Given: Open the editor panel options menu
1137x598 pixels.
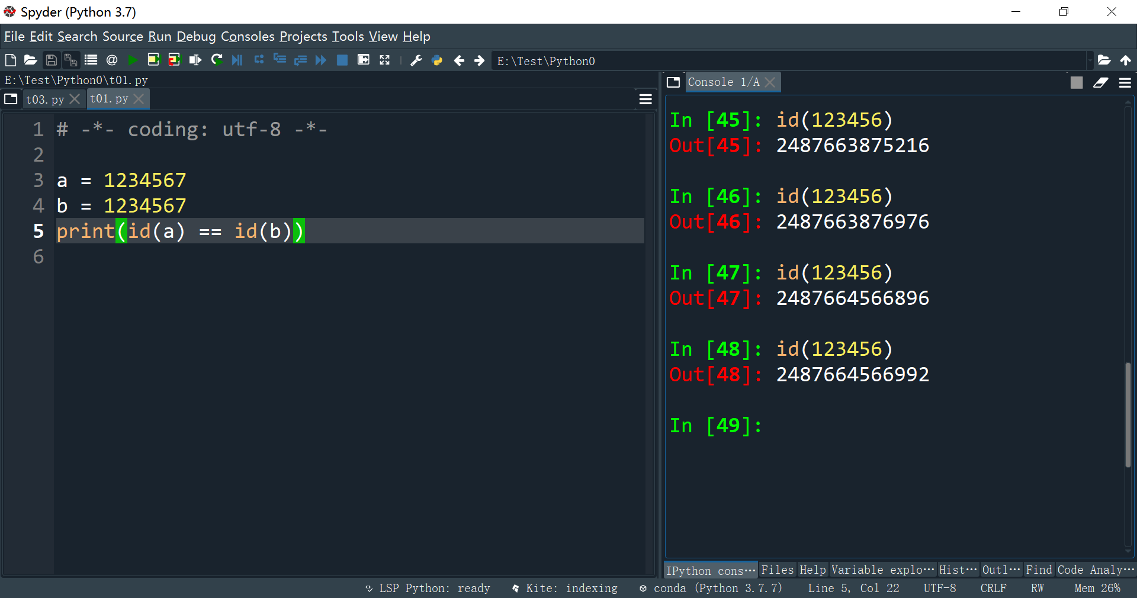Looking at the screenshot, I should (645, 99).
